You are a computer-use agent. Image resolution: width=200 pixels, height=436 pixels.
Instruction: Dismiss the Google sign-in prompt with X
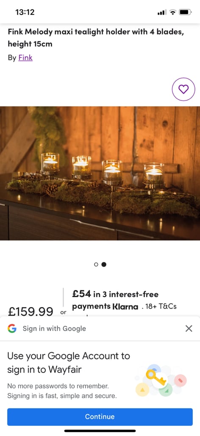coord(189,328)
